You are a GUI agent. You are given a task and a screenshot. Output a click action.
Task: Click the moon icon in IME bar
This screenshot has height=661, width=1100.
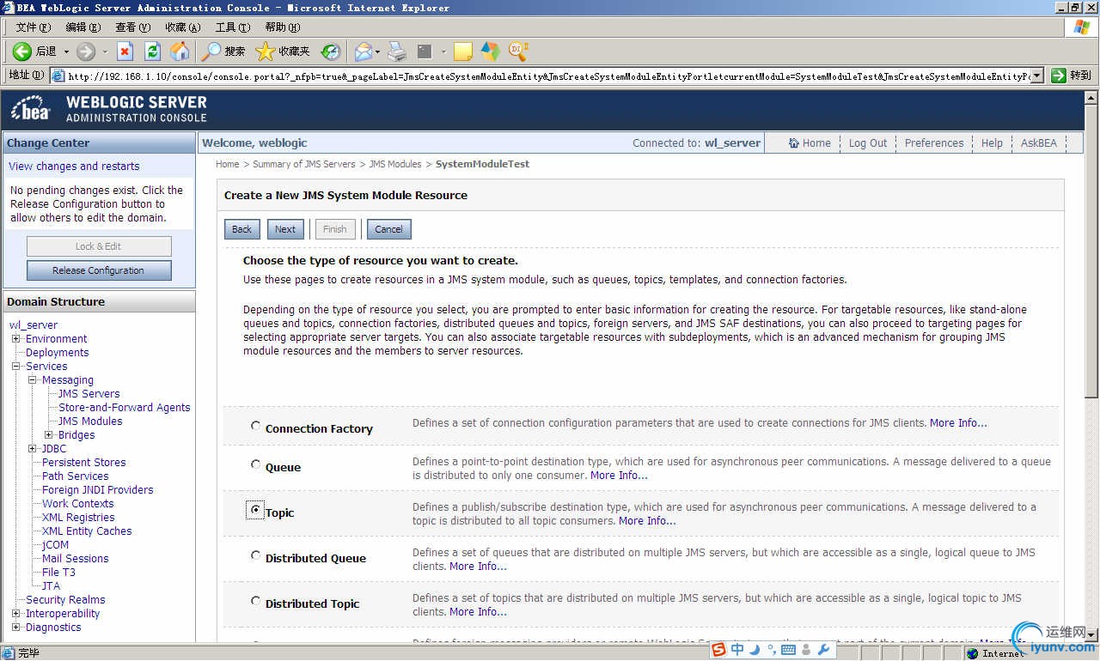[755, 650]
